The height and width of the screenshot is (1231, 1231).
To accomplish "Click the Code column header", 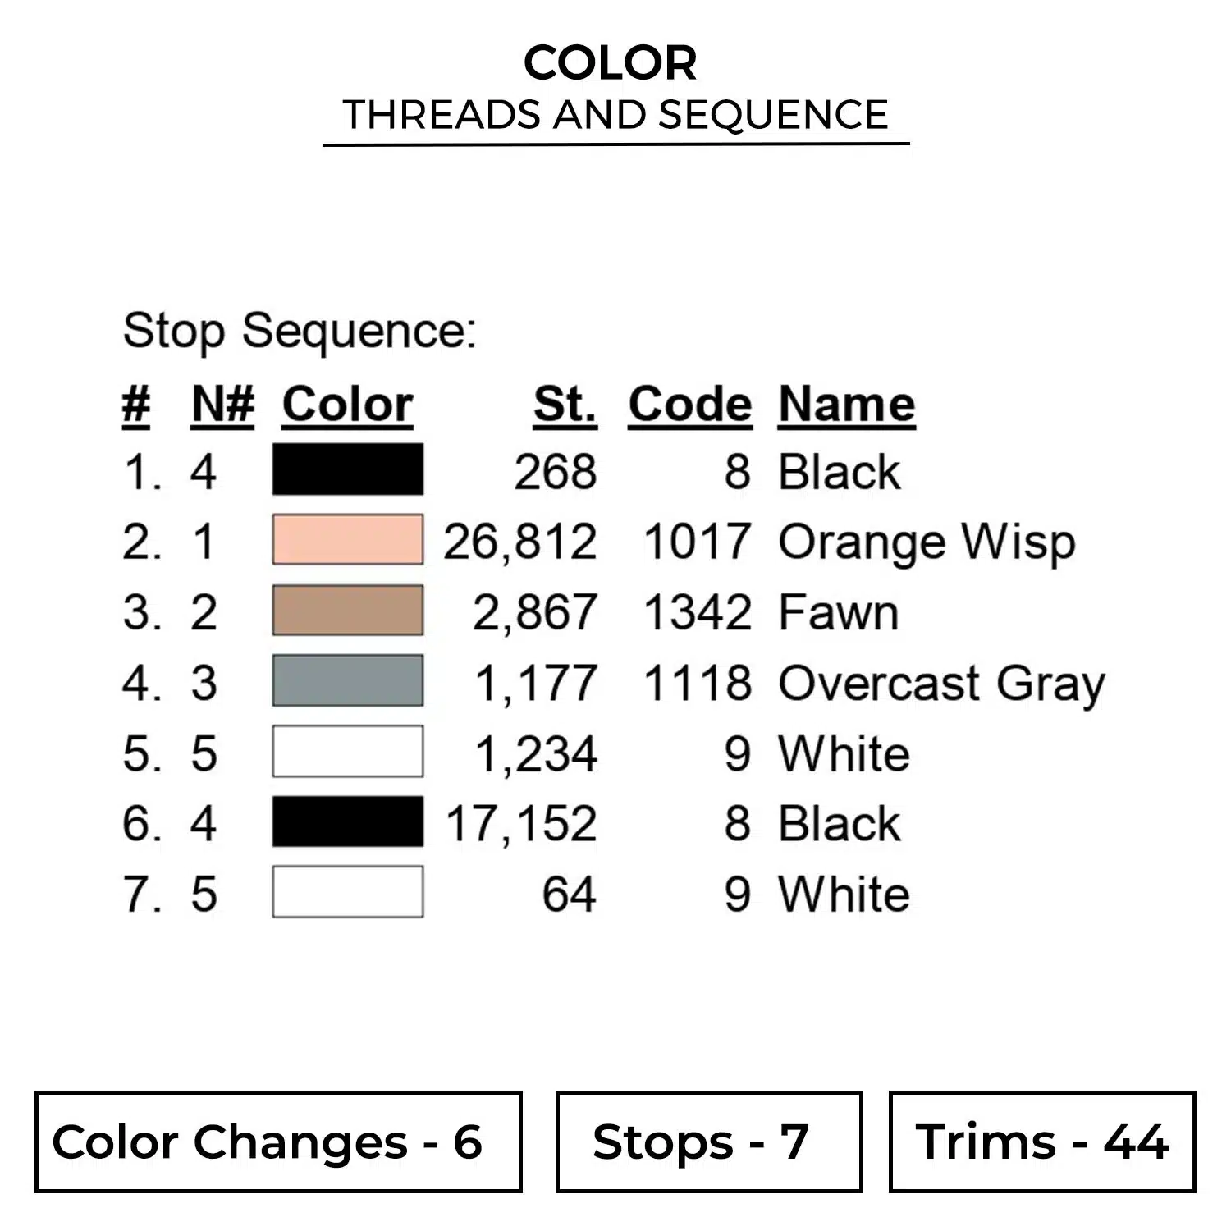I will (x=689, y=405).
